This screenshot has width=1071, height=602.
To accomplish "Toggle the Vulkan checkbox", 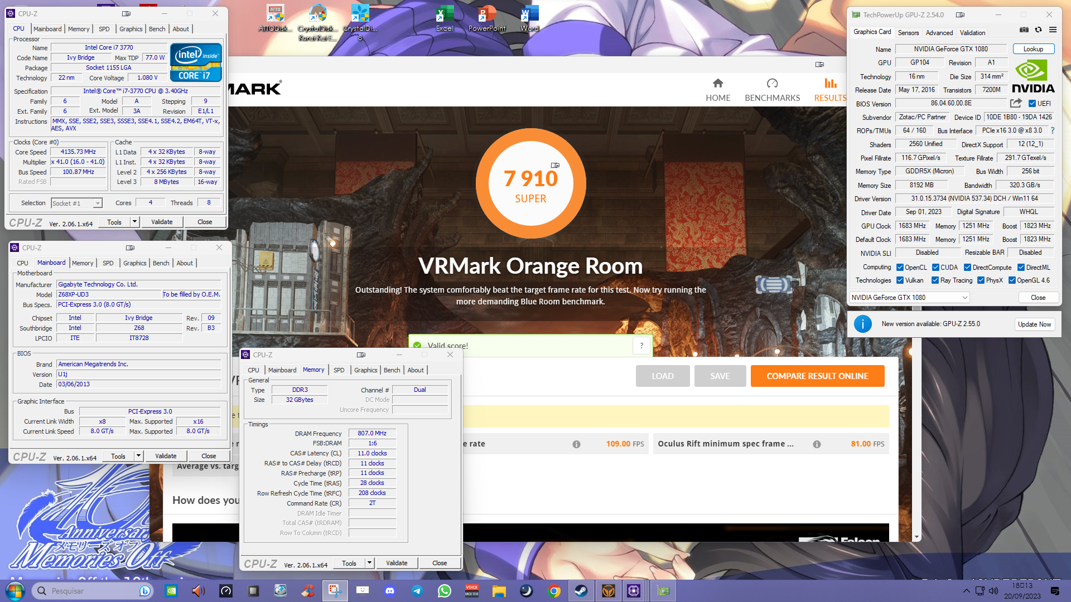I will pos(900,280).
